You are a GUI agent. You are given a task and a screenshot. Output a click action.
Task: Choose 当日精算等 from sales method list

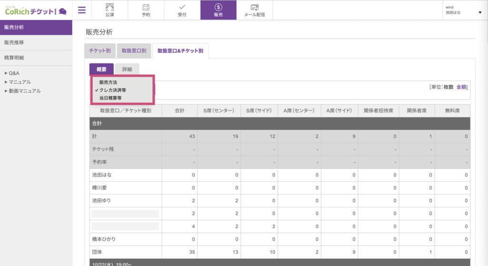tap(110, 98)
